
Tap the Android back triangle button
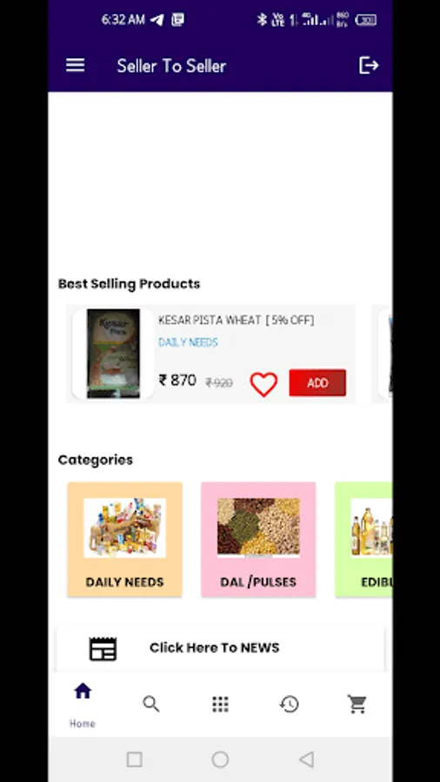click(x=306, y=759)
